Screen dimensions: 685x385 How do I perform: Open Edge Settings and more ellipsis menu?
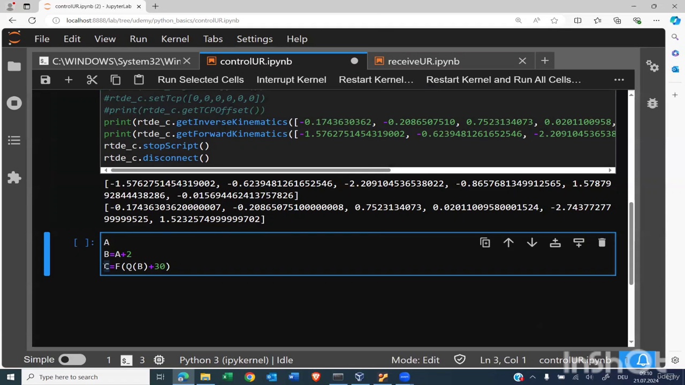click(x=656, y=20)
